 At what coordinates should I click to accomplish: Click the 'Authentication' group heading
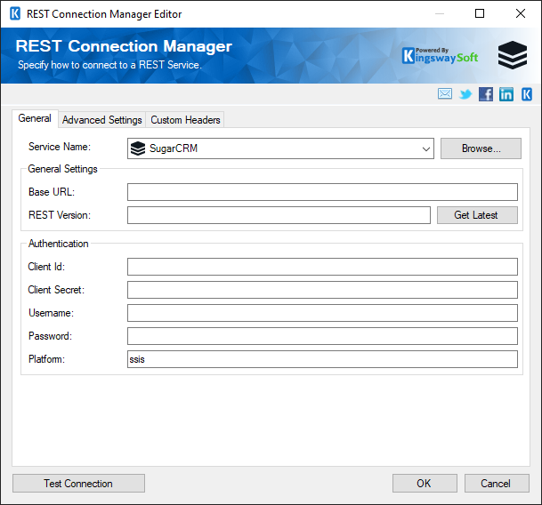click(58, 244)
